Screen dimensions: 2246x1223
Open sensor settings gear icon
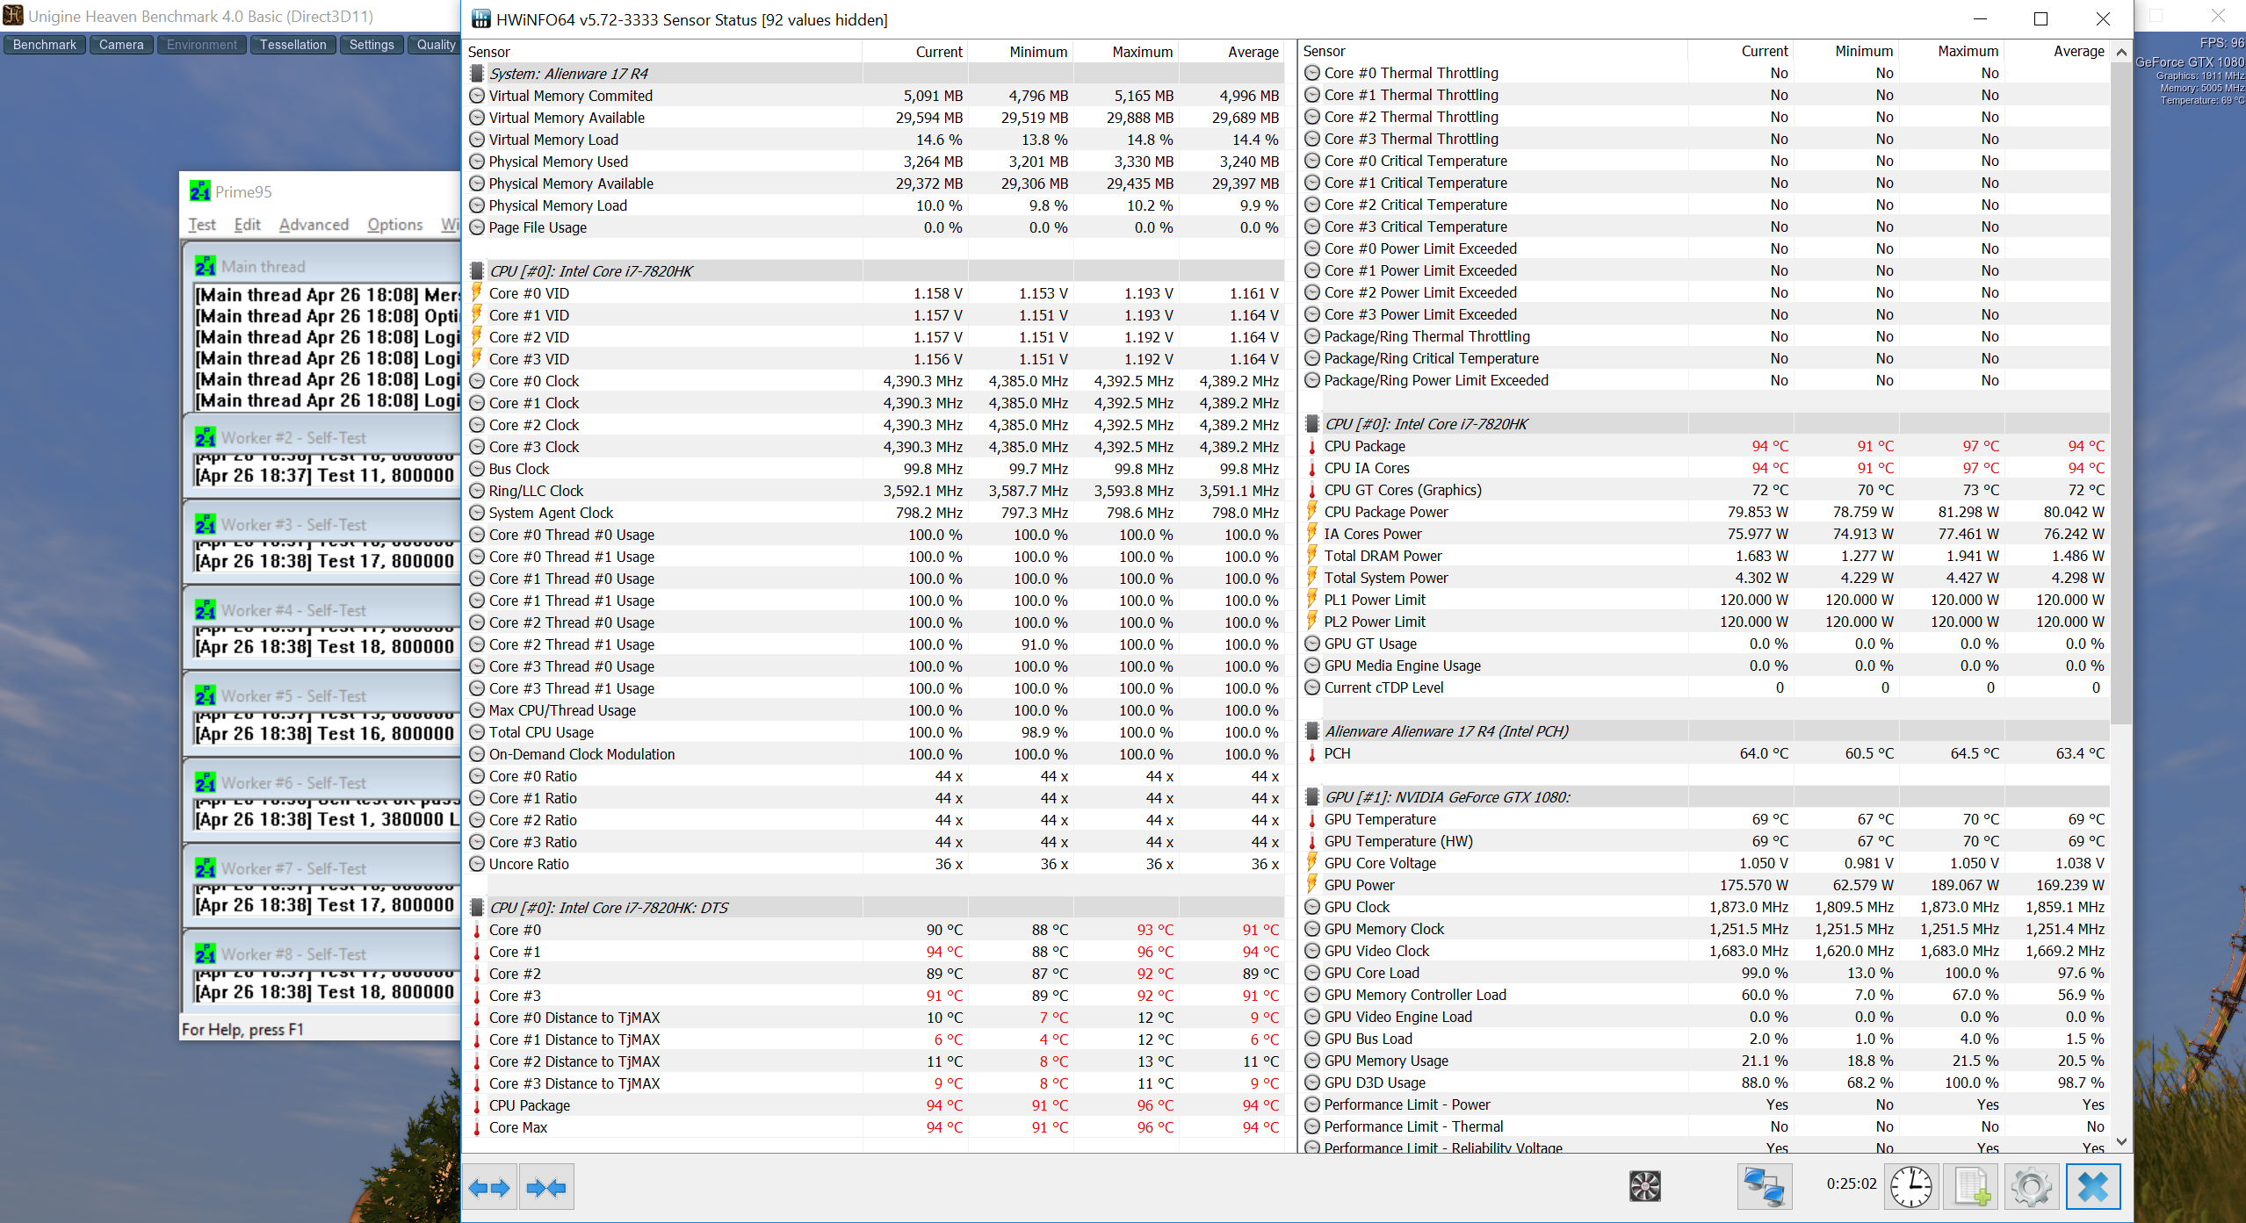pyautogui.click(x=2032, y=1187)
